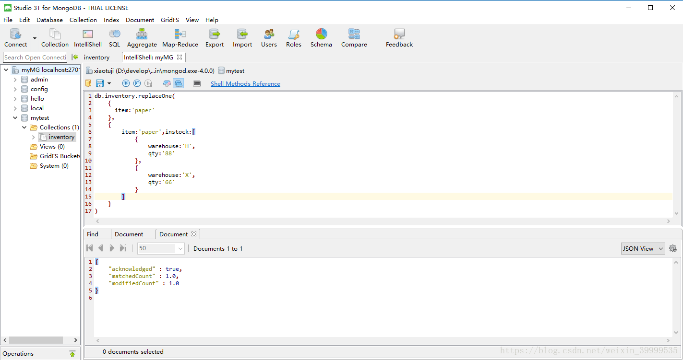Screen dimensions: 683x360
Task: Open the View menu
Action: tap(192, 20)
